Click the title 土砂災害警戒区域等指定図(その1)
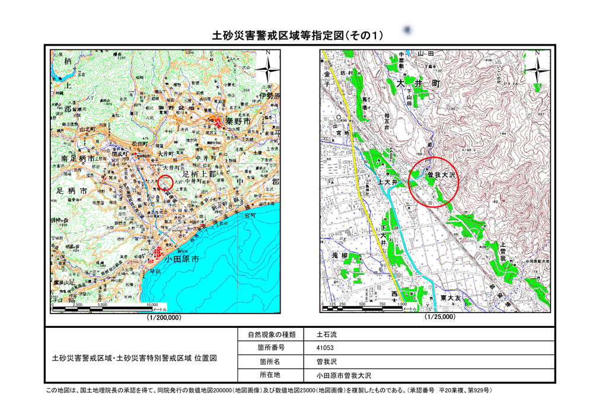Viewport: 593px width, 415px height. 298,36
